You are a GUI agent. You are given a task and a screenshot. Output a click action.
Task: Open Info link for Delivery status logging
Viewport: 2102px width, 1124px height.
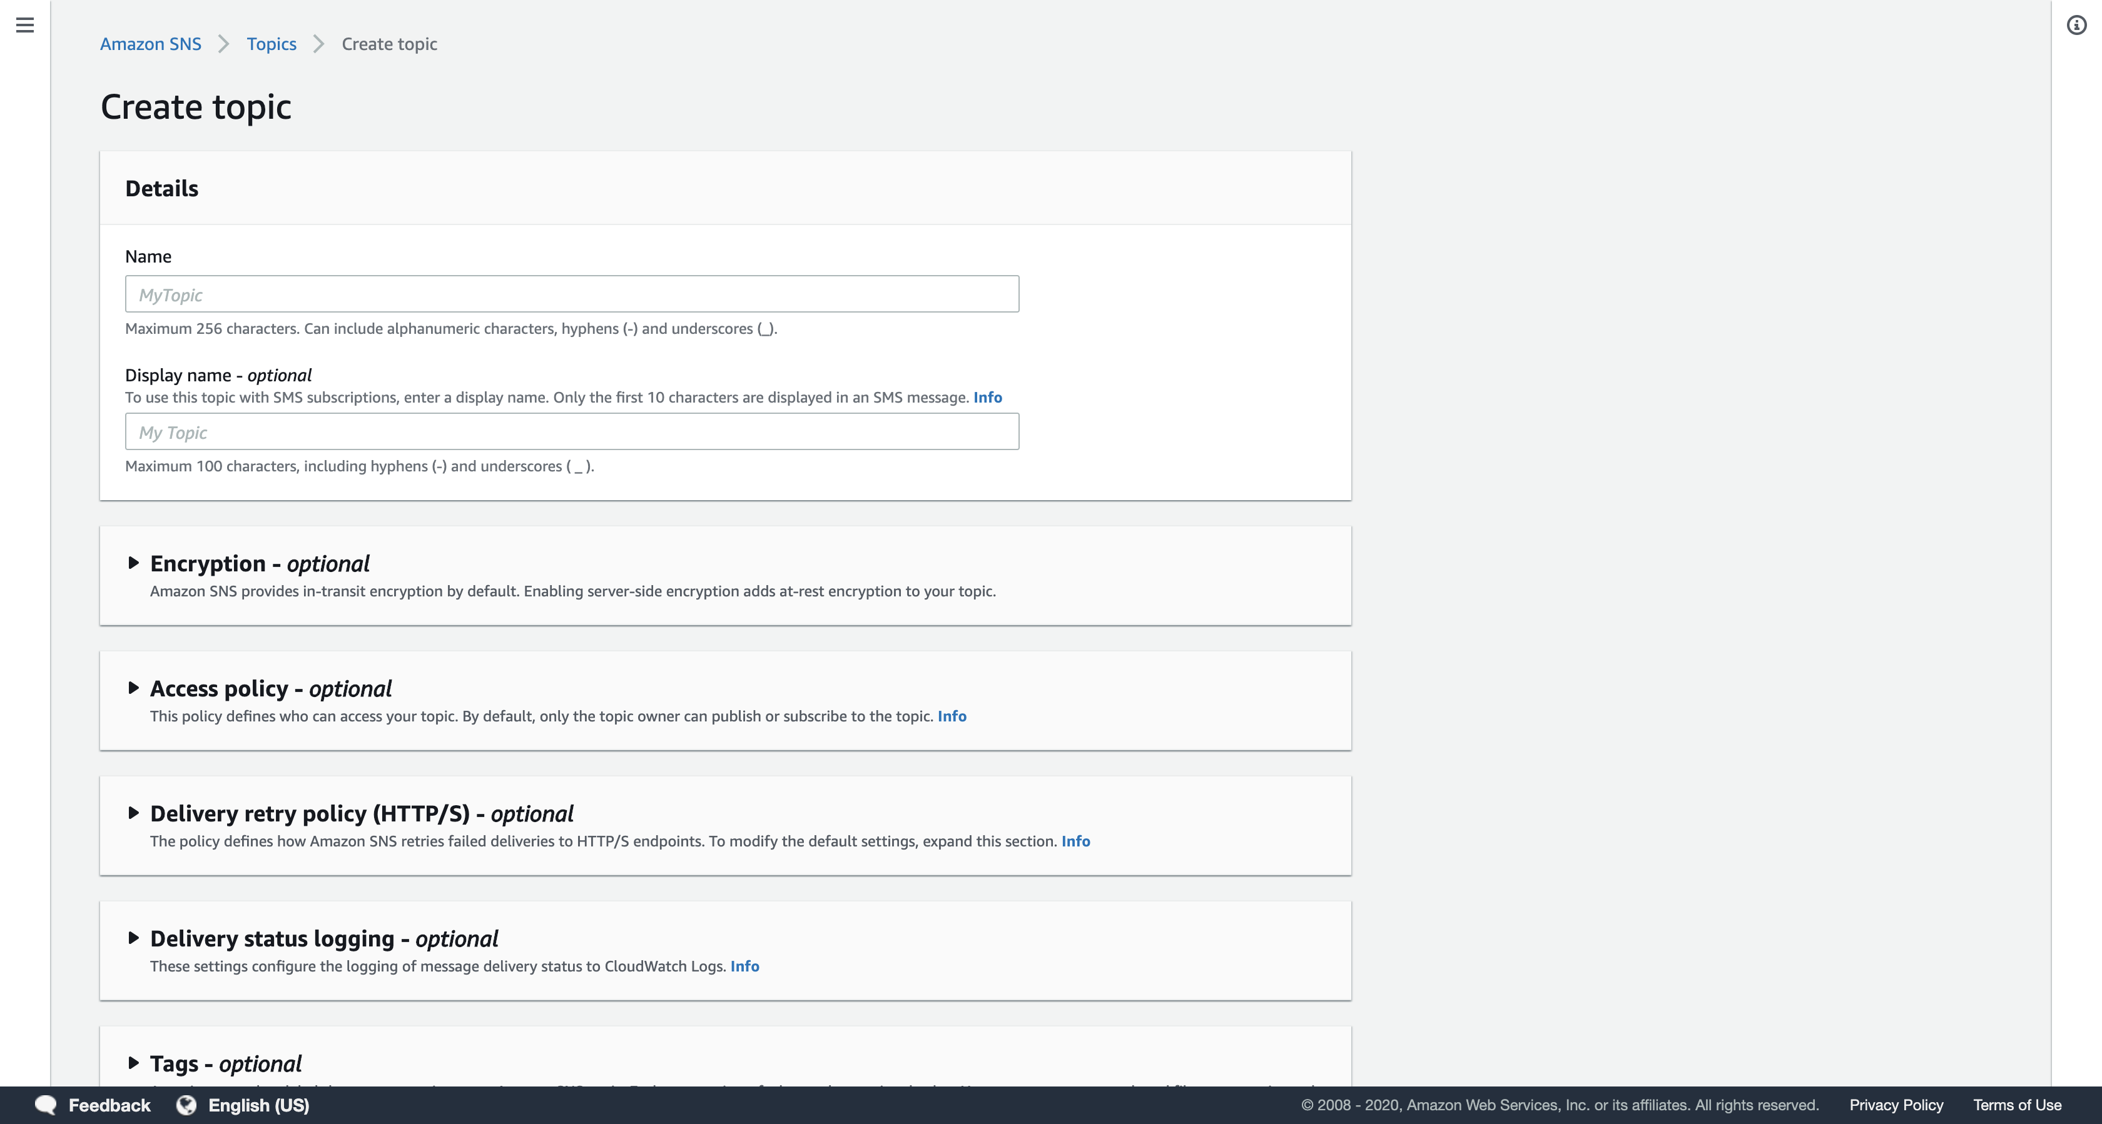[x=744, y=966]
